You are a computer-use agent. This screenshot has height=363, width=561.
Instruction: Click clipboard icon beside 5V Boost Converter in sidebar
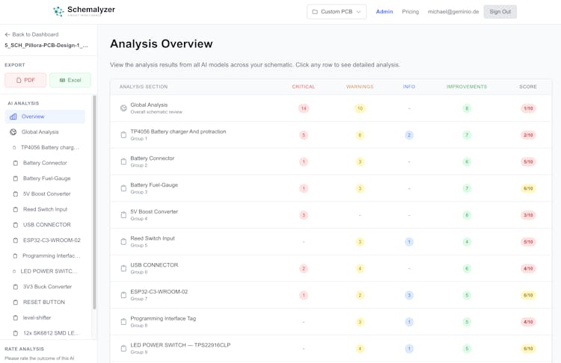click(x=16, y=194)
